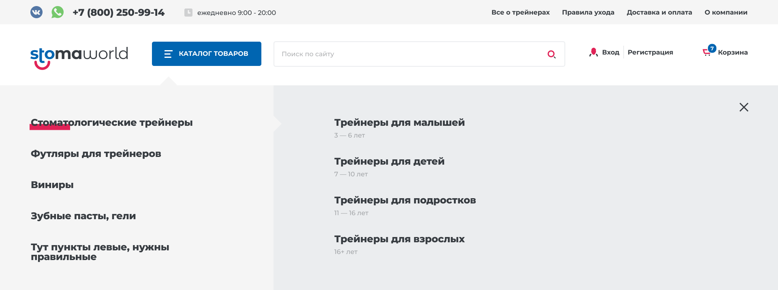Click the stomaworld logo
Image resolution: width=778 pixels, height=290 pixels.
(79, 58)
